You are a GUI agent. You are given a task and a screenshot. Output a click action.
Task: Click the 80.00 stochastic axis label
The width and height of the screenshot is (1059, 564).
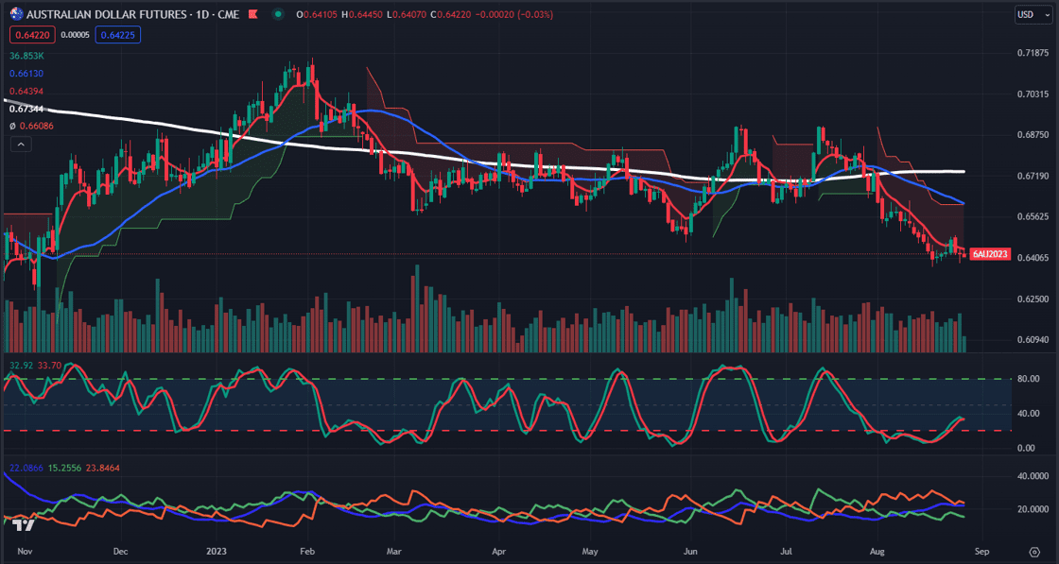pos(1027,379)
